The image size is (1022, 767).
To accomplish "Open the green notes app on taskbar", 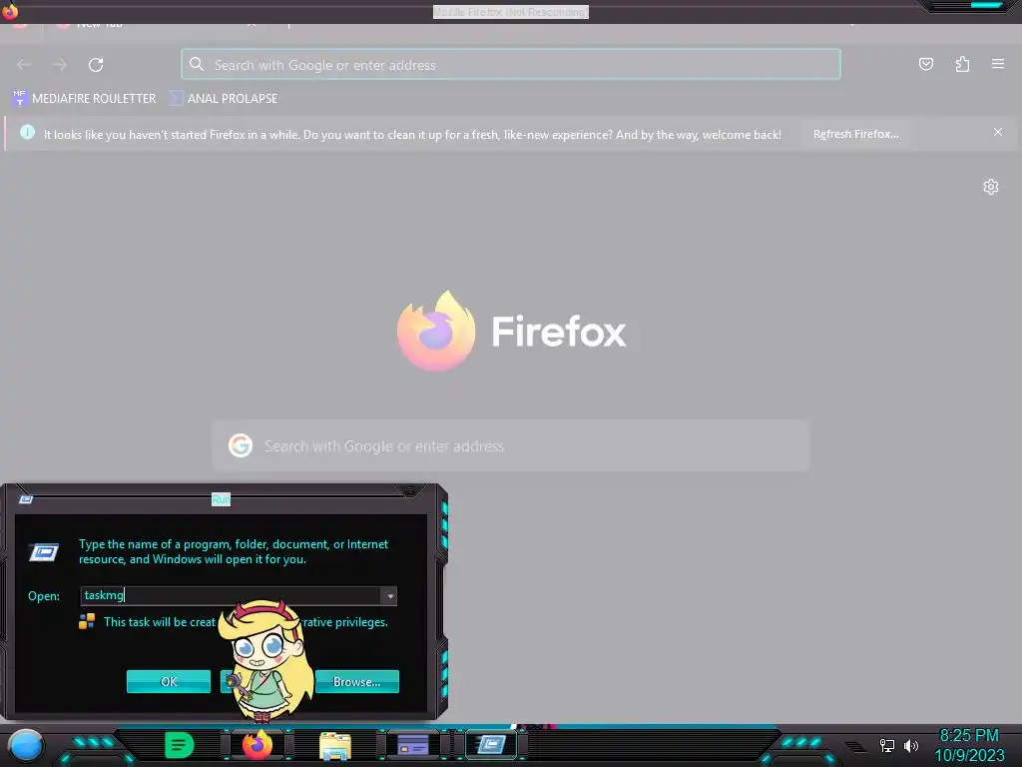I will coord(180,745).
